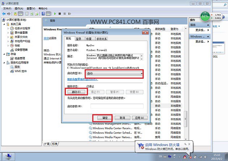Expand the 共享文件夹 node arrow
This screenshot has width=228, height=161.
coord(8,37)
